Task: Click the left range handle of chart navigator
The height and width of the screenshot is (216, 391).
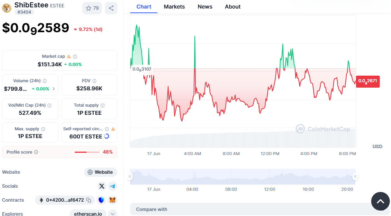Action: click(x=130, y=176)
